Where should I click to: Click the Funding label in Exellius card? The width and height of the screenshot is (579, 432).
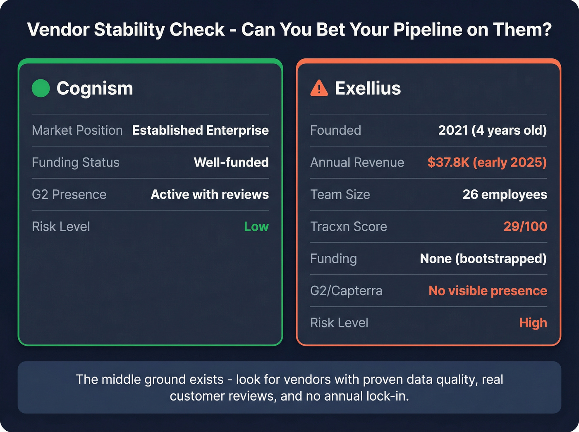(x=333, y=259)
